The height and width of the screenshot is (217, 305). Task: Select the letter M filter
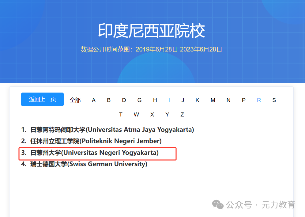tap(213, 100)
